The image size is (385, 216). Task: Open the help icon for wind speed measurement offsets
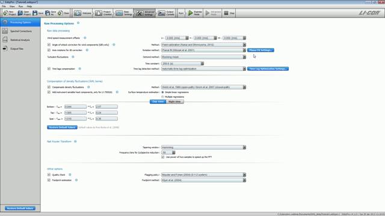(85, 38)
